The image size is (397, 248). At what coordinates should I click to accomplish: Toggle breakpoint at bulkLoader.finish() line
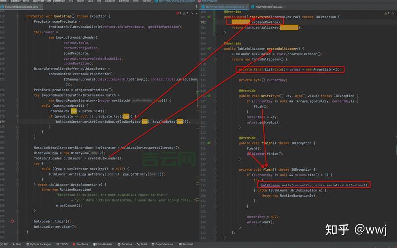tap(12, 221)
